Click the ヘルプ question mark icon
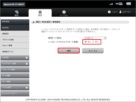136x102 pixels. tap(109, 12)
